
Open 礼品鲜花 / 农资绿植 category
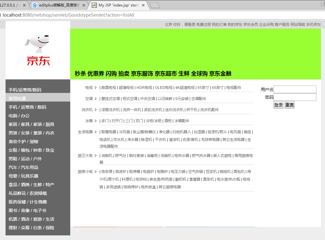(28, 193)
